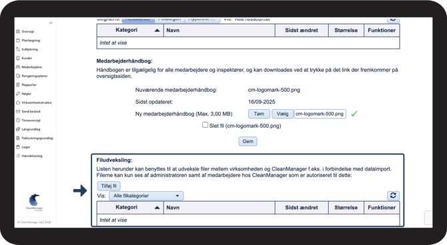Click Intet at vise in the resources table

click(x=113, y=43)
